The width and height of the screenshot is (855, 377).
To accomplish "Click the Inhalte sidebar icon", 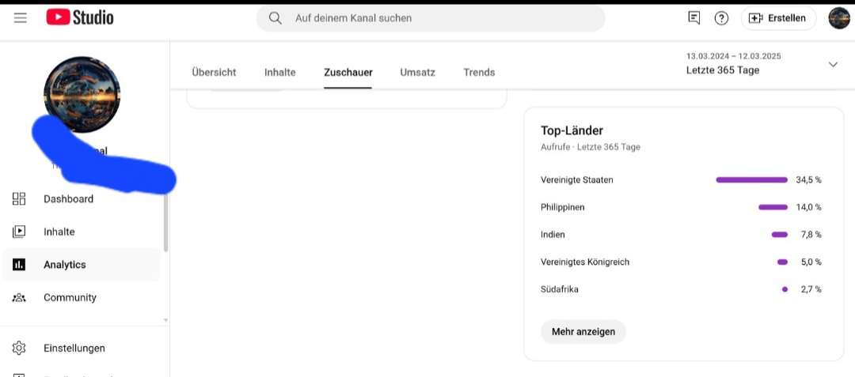I will (x=19, y=232).
